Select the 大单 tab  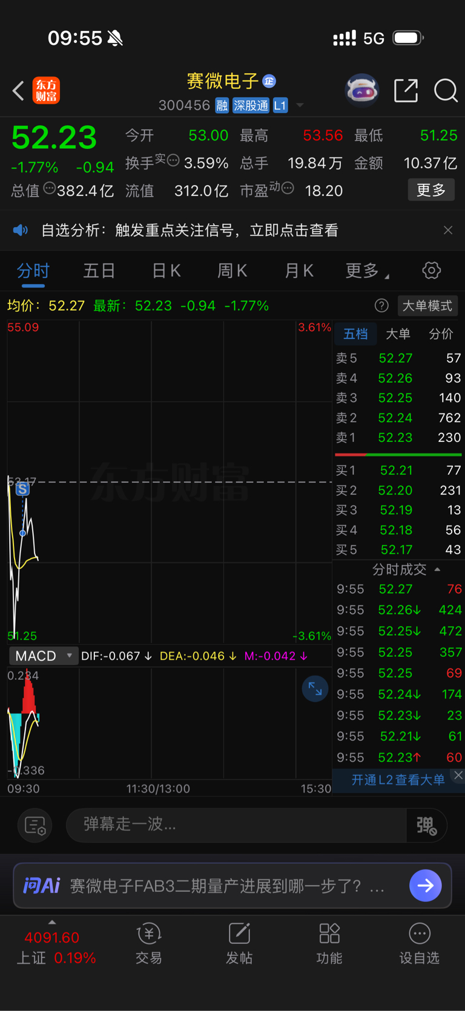coord(398,334)
